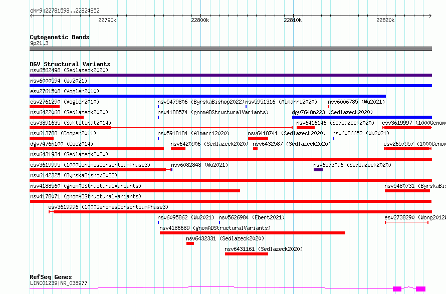Open nsv613788 (Cooper2011) variant label
The image size is (446, 294).
click(63, 133)
